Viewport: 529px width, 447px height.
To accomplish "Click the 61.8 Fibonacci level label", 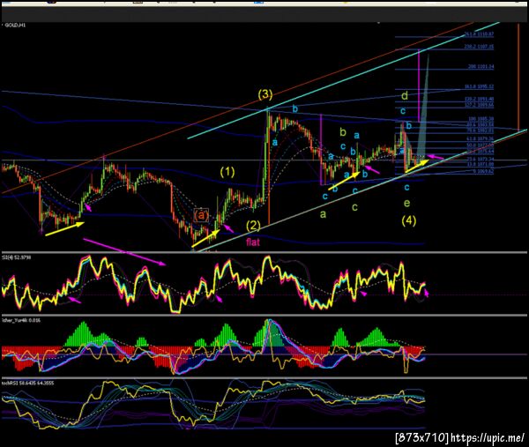I will pyautogui.click(x=481, y=138).
